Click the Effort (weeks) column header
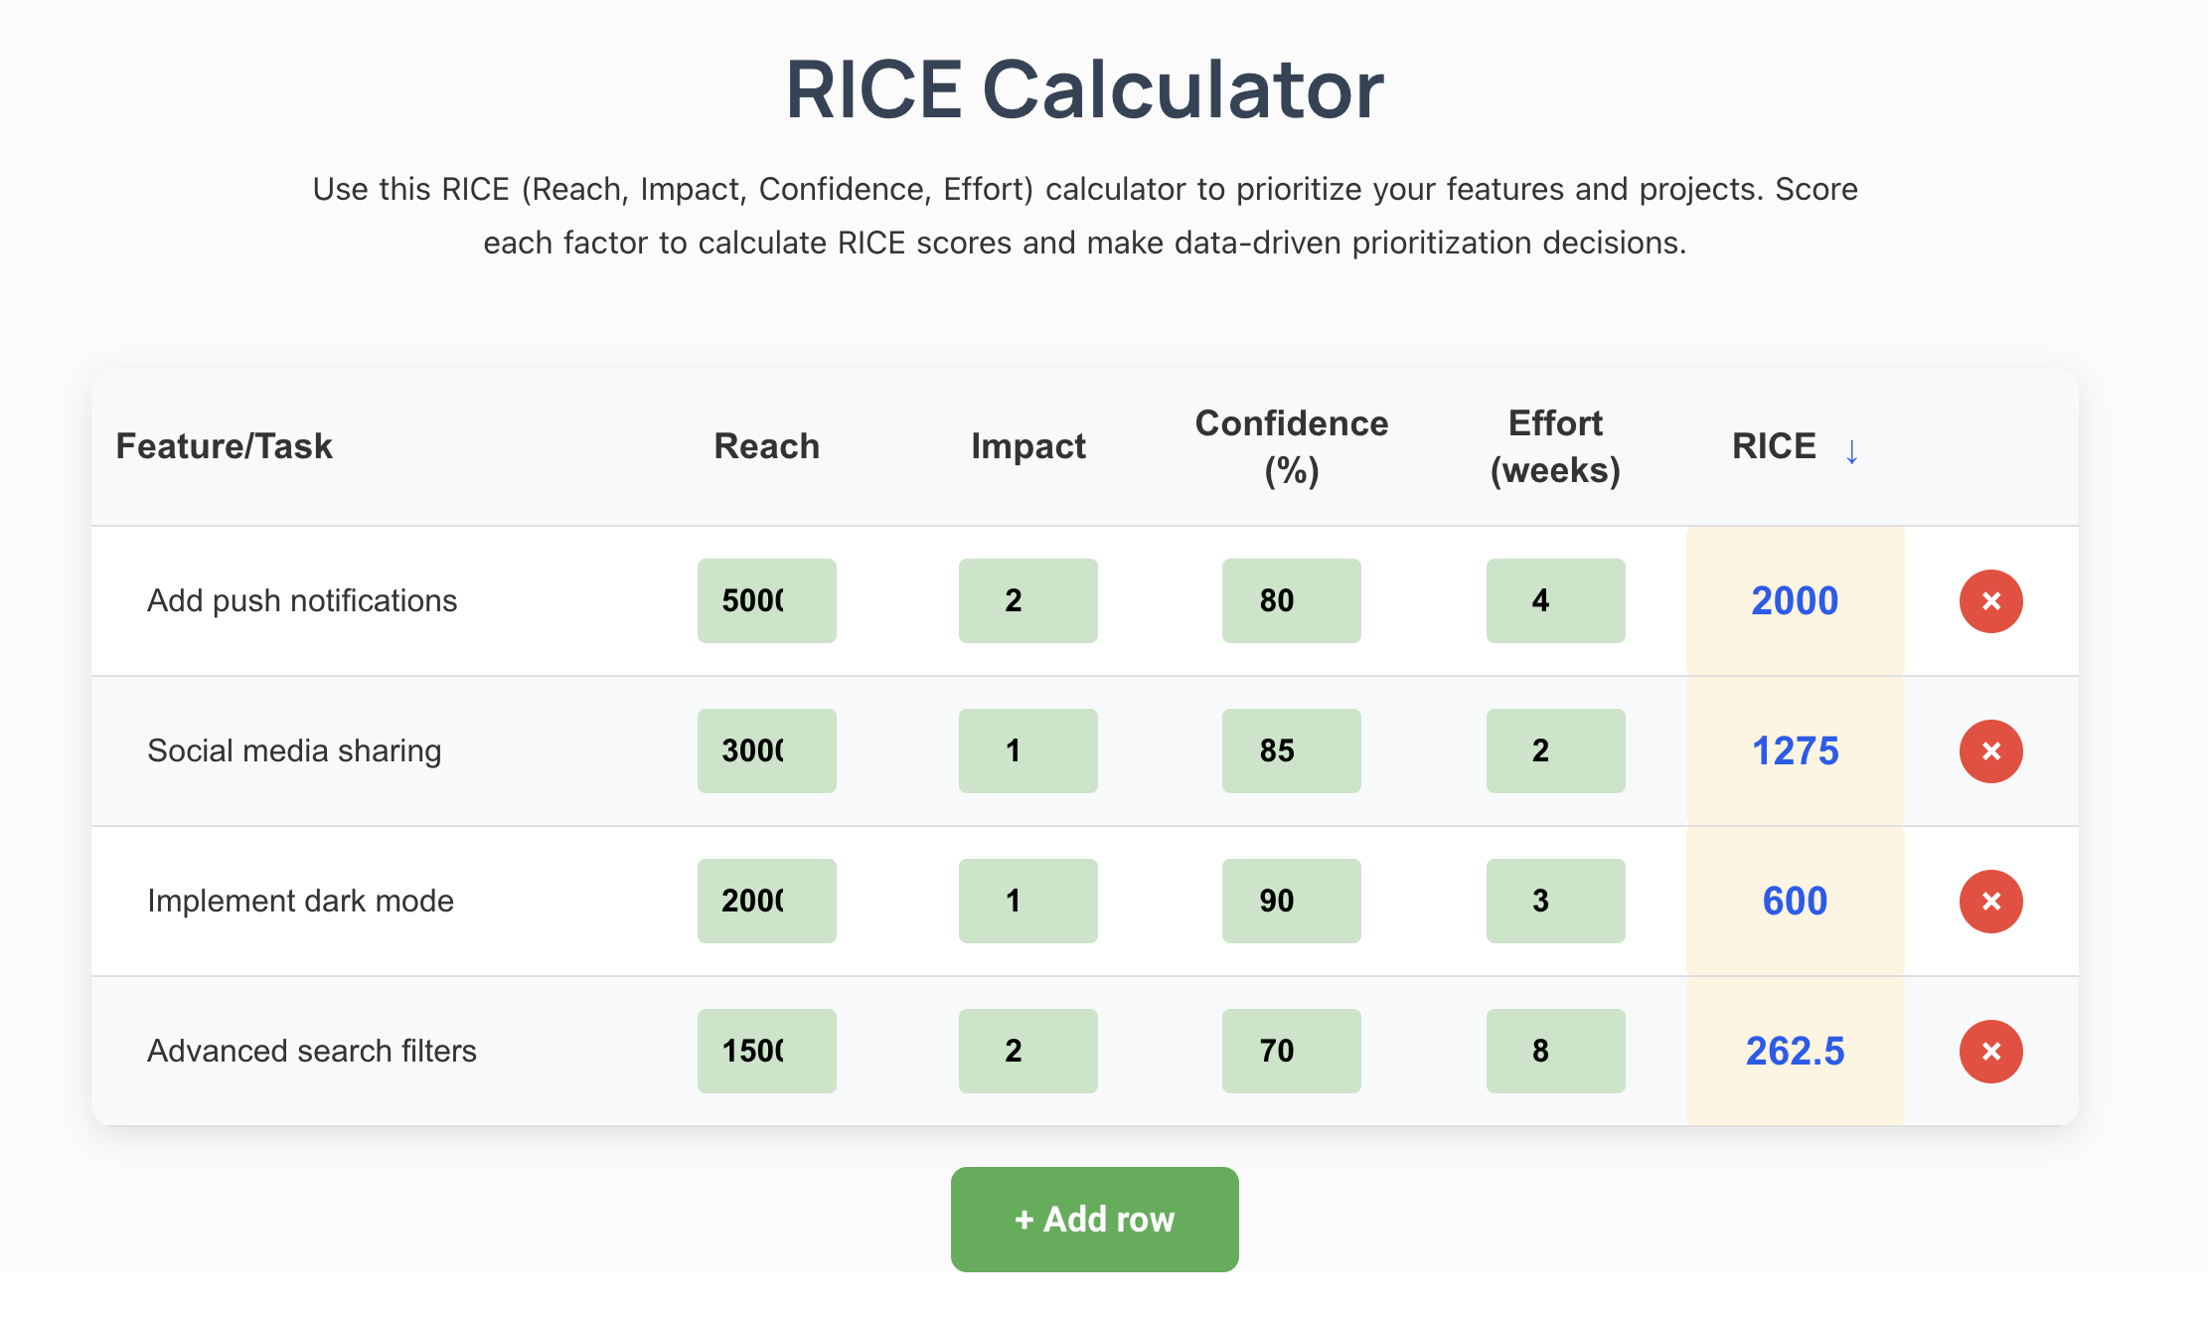2208x1320 pixels. (1555, 446)
